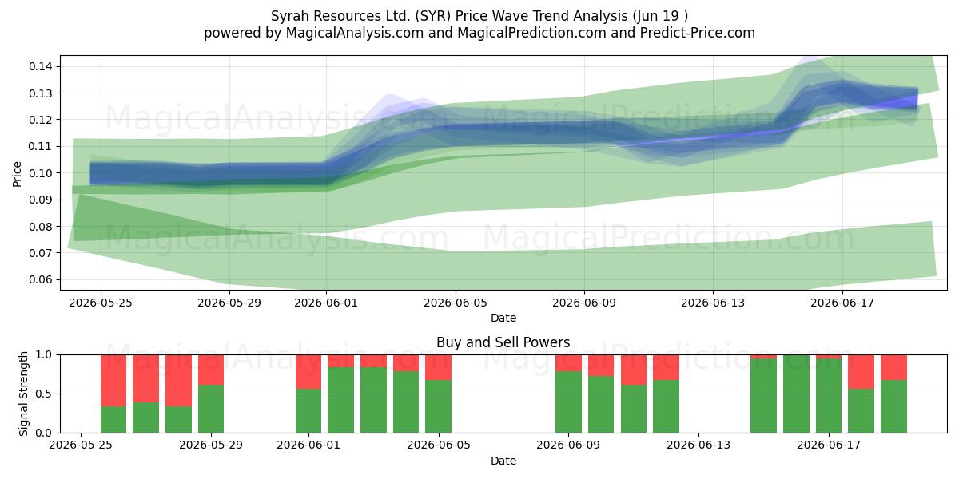Click the 0.06 tick on the price axis
959x479 pixels.
[42, 279]
